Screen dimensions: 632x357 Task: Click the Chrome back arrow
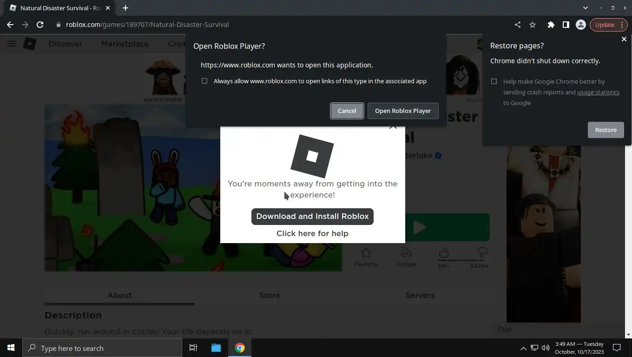point(10,25)
